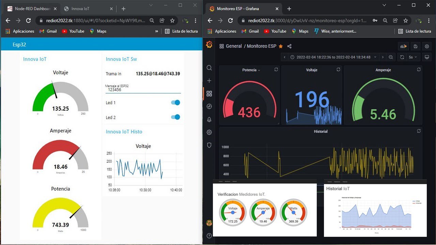
Task: Select the Monitoreo ESP - Grafana tab
Action: pos(243,9)
